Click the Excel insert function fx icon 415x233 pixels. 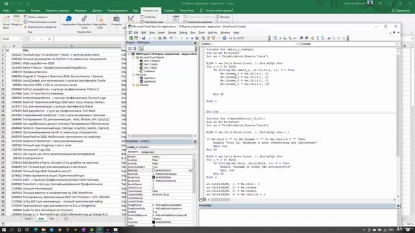tap(49, 39)
